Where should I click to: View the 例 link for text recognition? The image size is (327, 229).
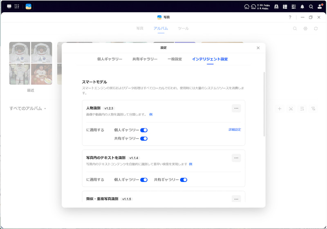click(x=190, y=164)
